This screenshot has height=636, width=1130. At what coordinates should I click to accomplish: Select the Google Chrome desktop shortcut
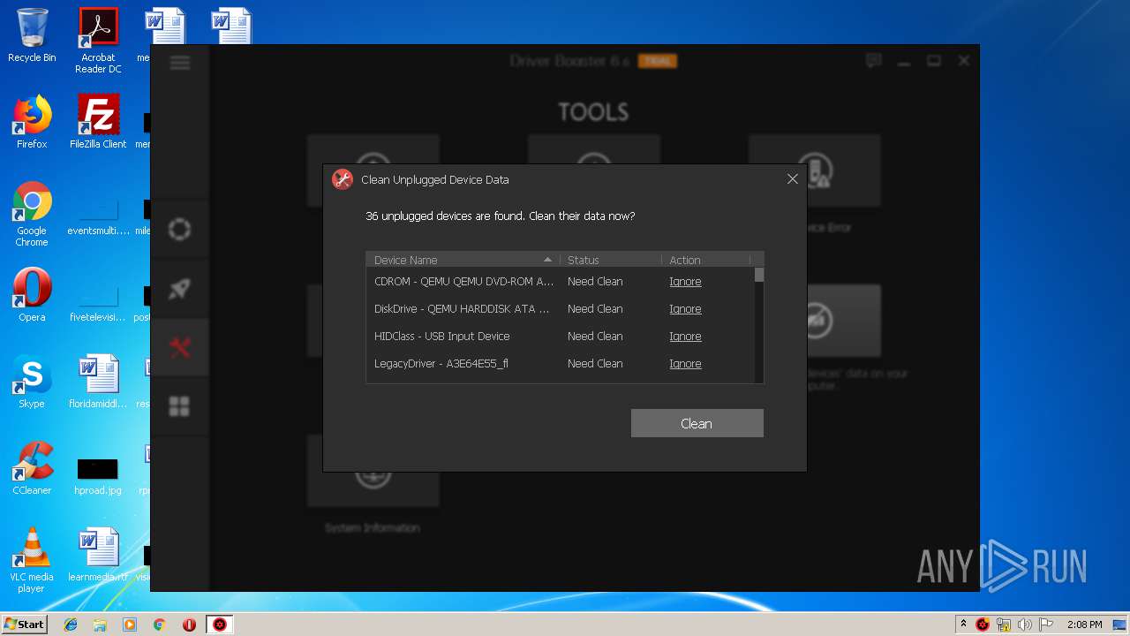click(x=32, y=215)
